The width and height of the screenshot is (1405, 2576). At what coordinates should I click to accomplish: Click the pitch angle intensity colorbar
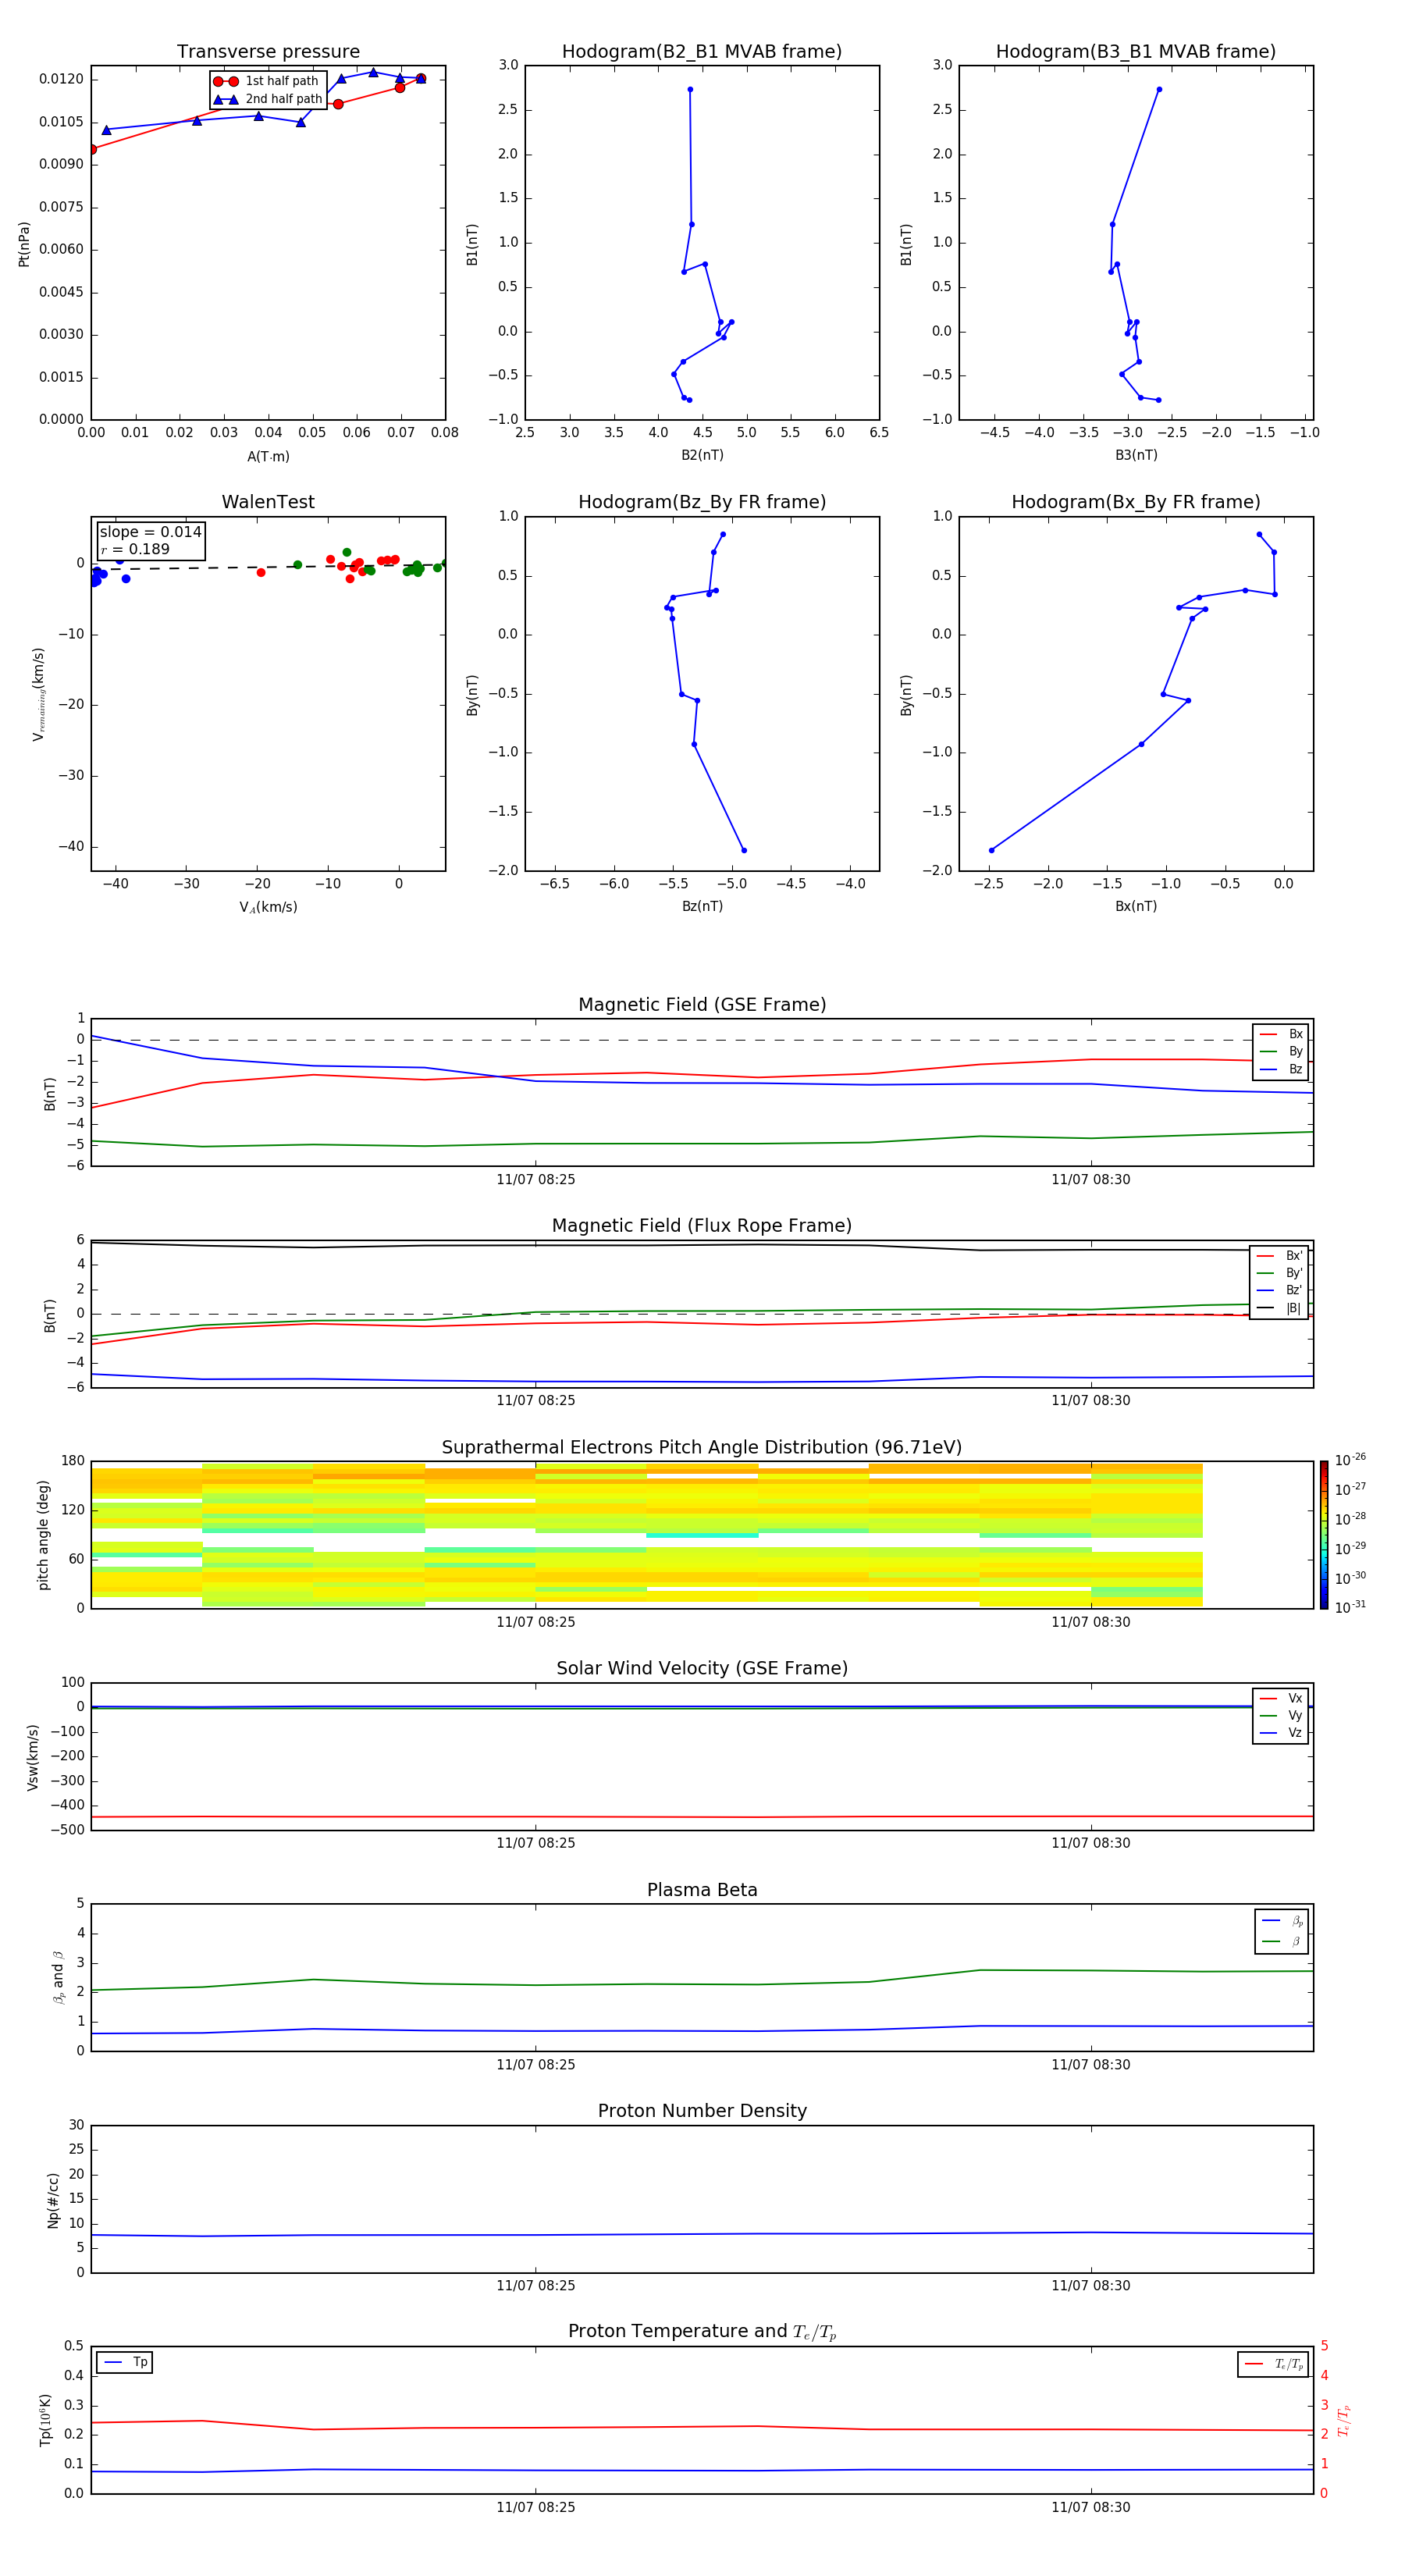click(1323, 1534)
